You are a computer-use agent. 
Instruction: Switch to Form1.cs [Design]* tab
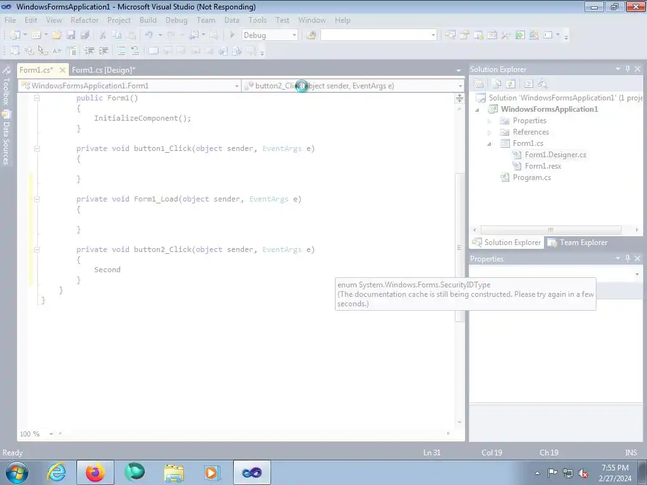(x=103, y=69)
